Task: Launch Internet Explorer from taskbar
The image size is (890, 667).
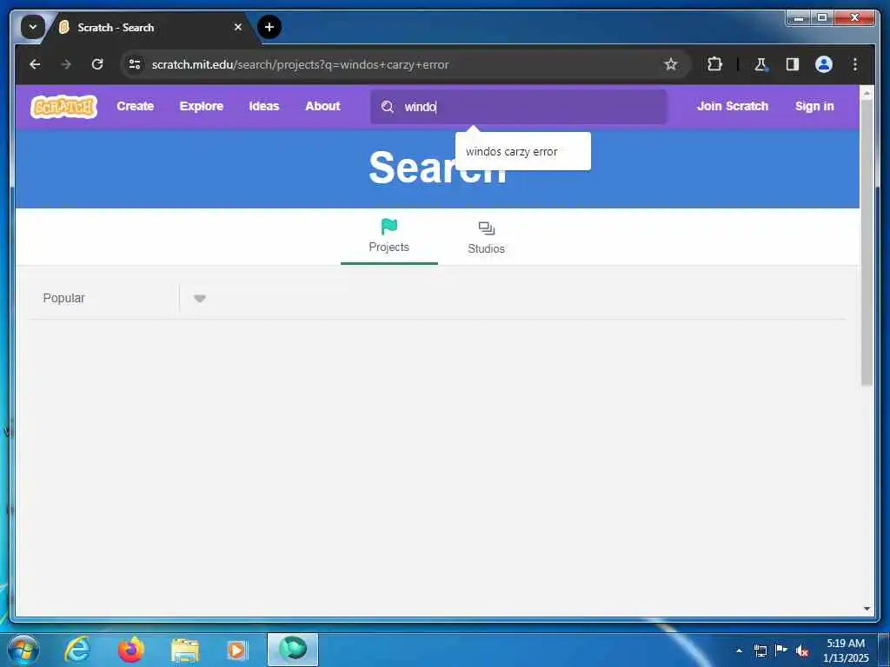Action: [77, 650]
